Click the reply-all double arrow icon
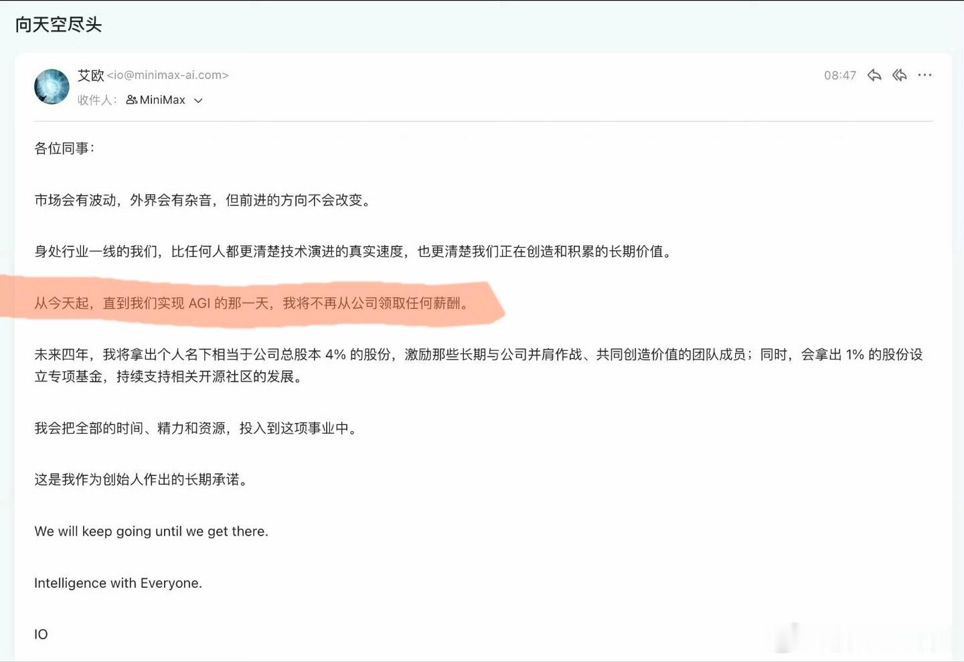 (x=900, y=75)
